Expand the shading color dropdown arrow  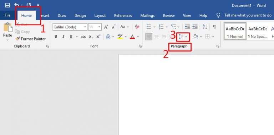pyautogui.click(x=201, y=37)
